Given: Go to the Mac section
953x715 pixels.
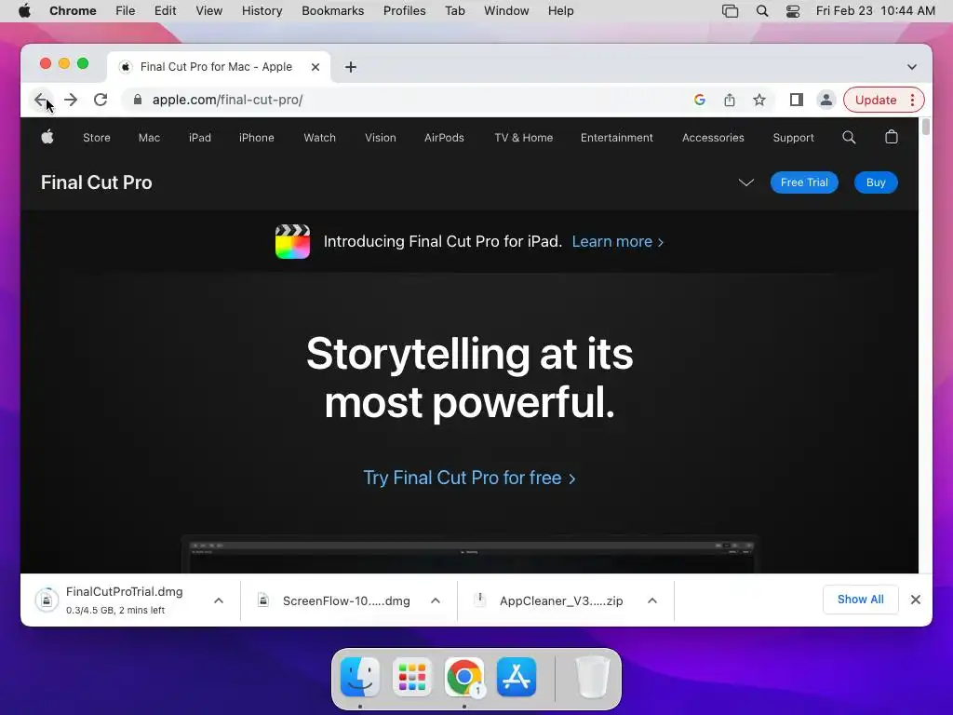Looking at the screenshot, I should point(149,138).
